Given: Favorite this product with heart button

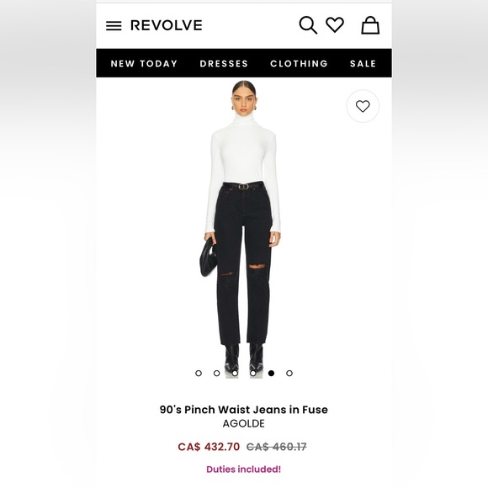Looking at the screenshot, I should [363, 106].
